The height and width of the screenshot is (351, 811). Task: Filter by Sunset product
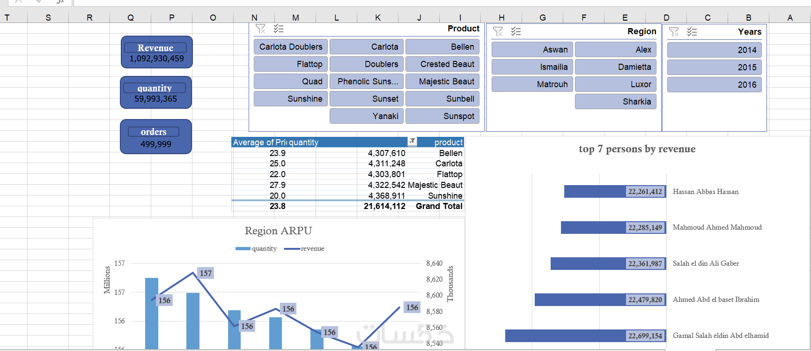click(x=367, y=99)
